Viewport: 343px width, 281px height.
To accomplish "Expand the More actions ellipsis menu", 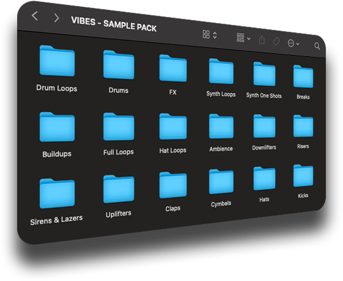I will point(293,43).
